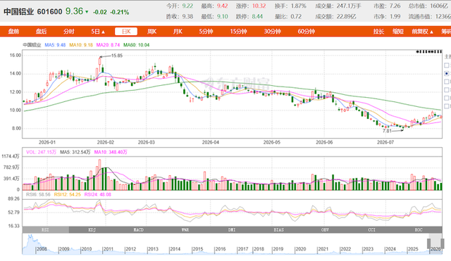Click the 15.85 high price annotation
The image size is (451, 261).
(117, 56)
